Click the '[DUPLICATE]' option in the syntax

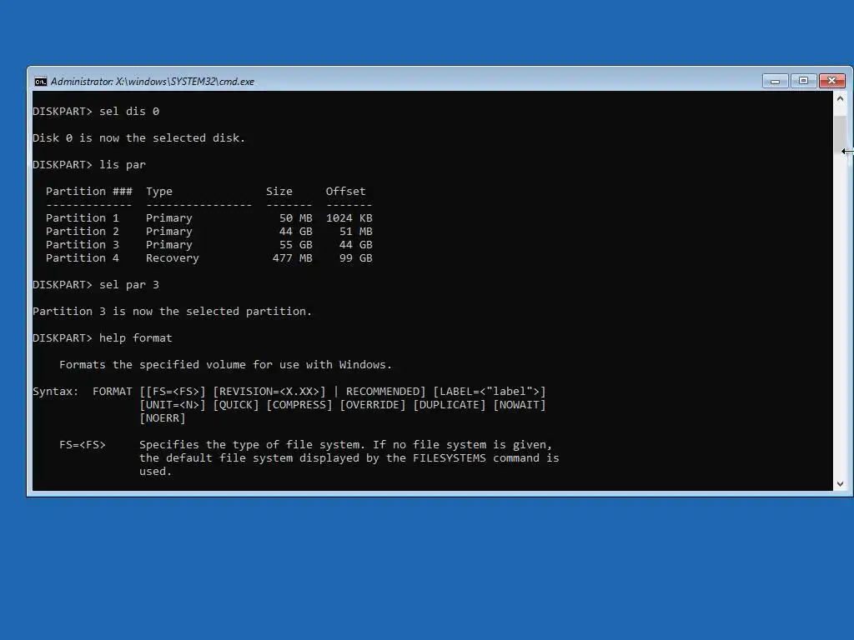coord(449,405)
